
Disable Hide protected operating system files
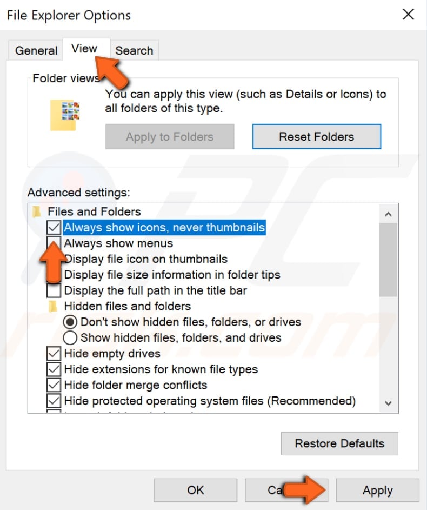53,401
